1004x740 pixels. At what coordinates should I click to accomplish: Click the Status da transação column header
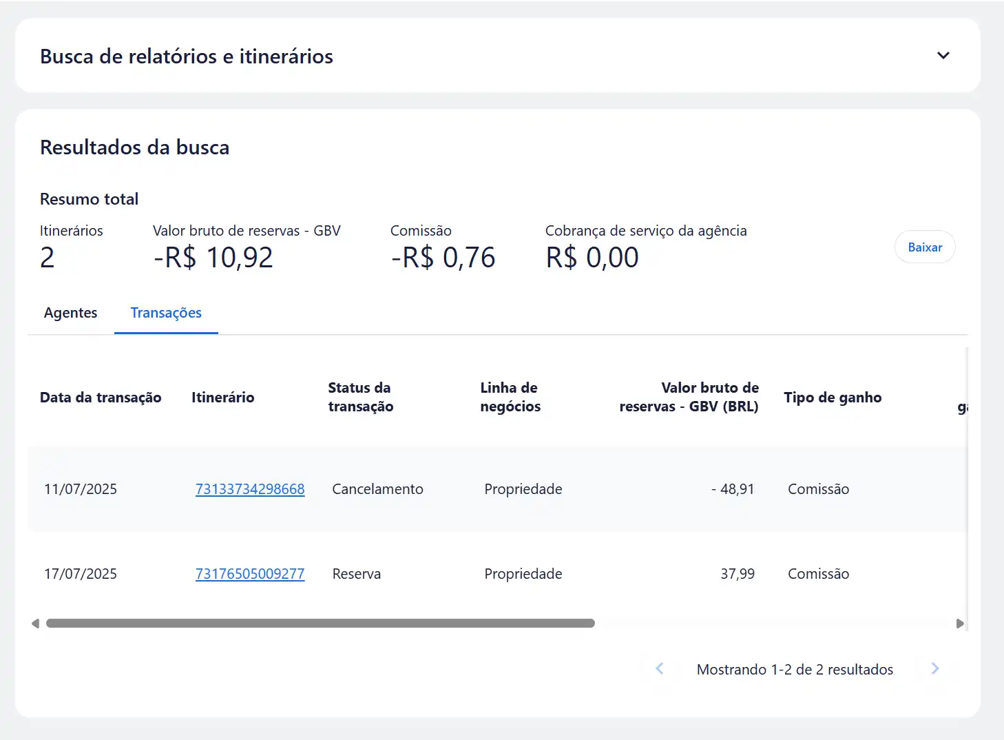pyautogui.click(x=360, y=397)
